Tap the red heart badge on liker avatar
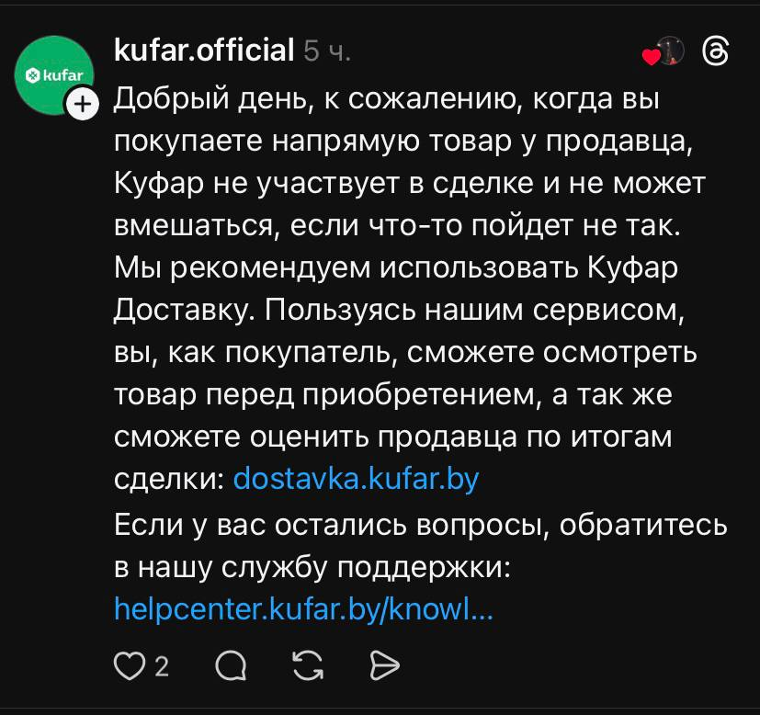The image size is (760, 715). coord(650,58)
